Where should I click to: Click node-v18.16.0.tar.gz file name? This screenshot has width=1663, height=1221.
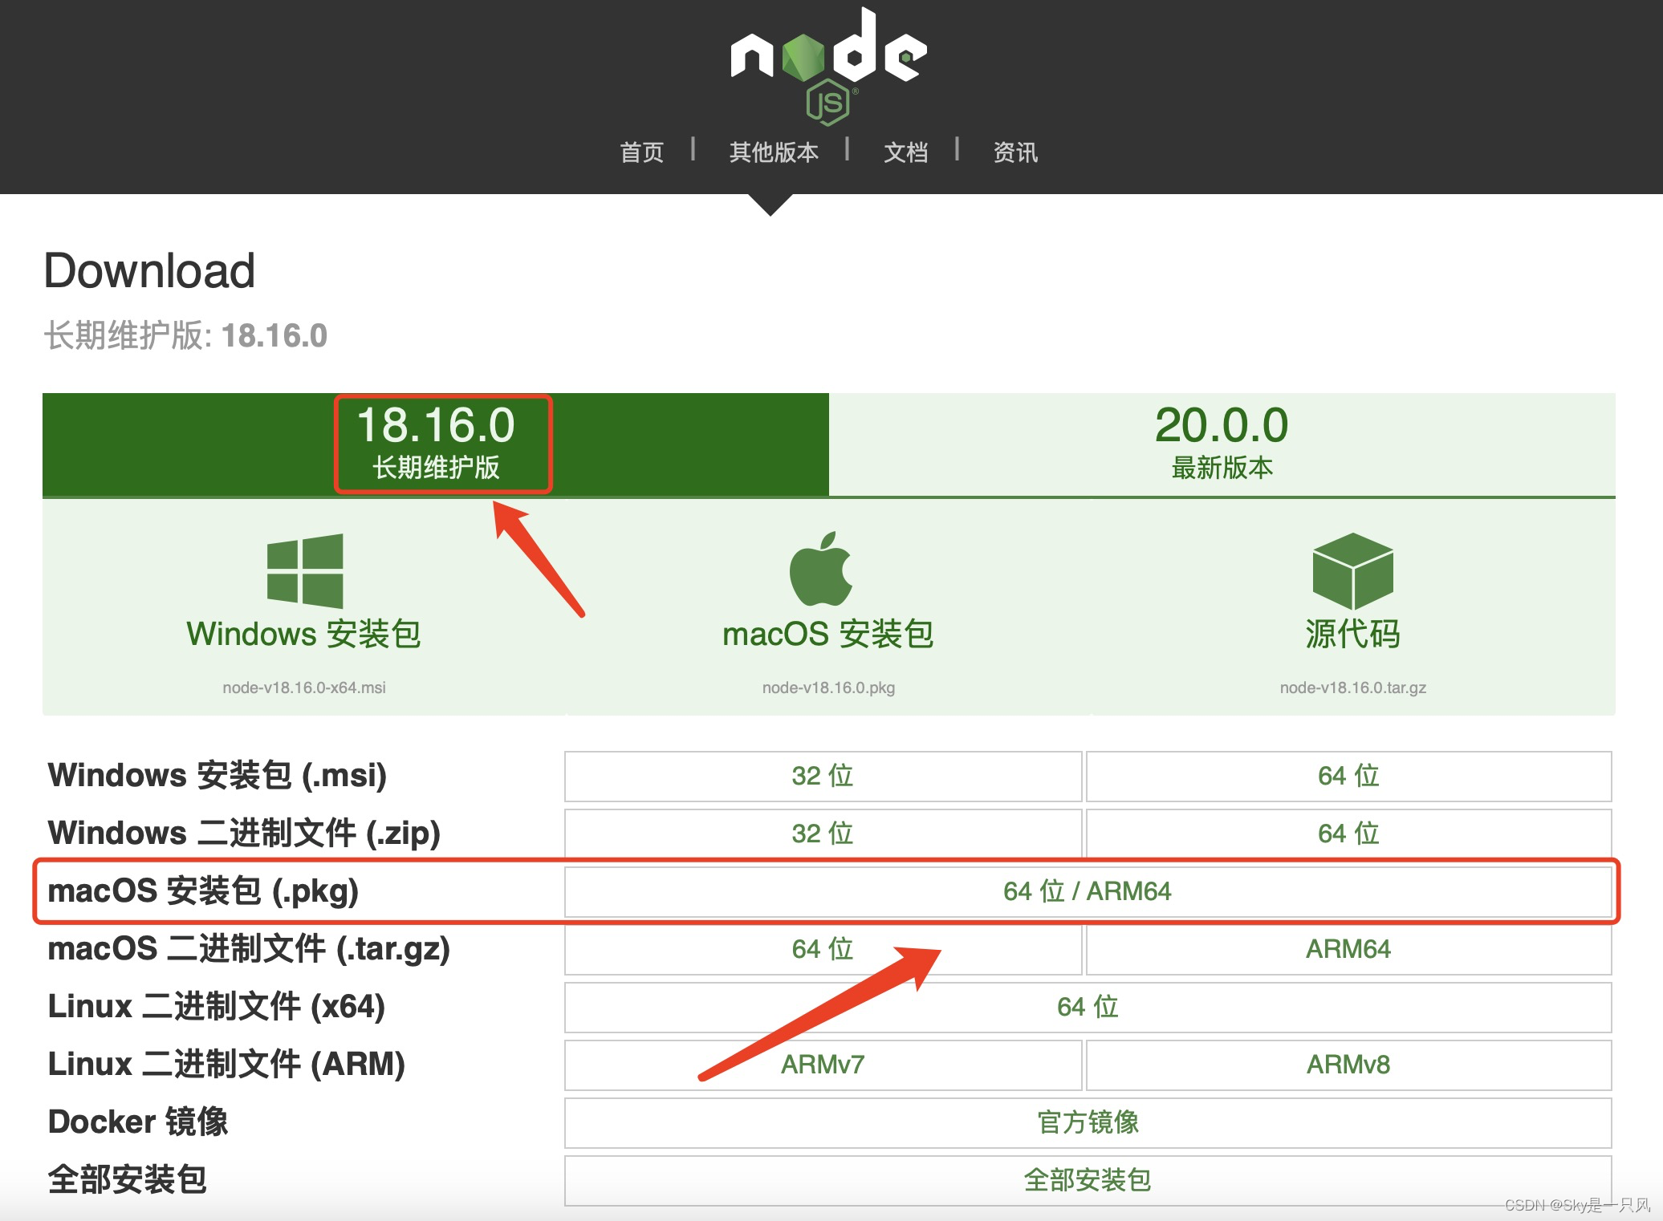pyautogui.click(x=1353, y=688)
